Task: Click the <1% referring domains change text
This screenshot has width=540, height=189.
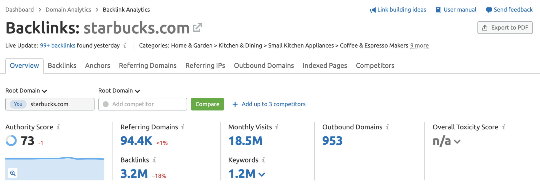Action: pos(162,143)
